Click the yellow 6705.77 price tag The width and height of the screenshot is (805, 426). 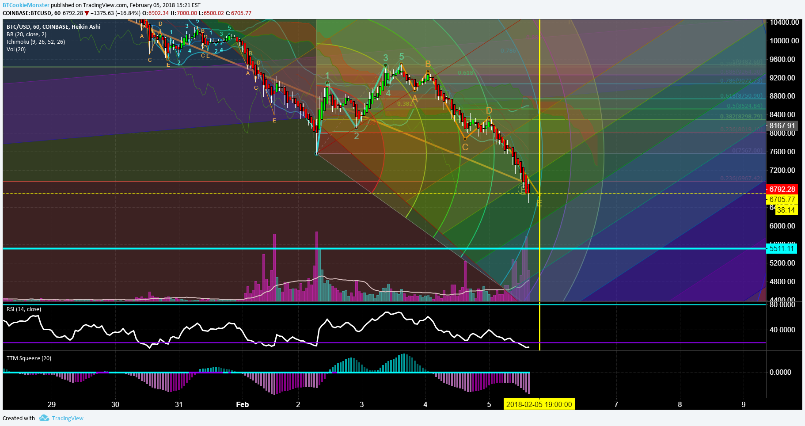pyautogui.click(x=782, y=199)
